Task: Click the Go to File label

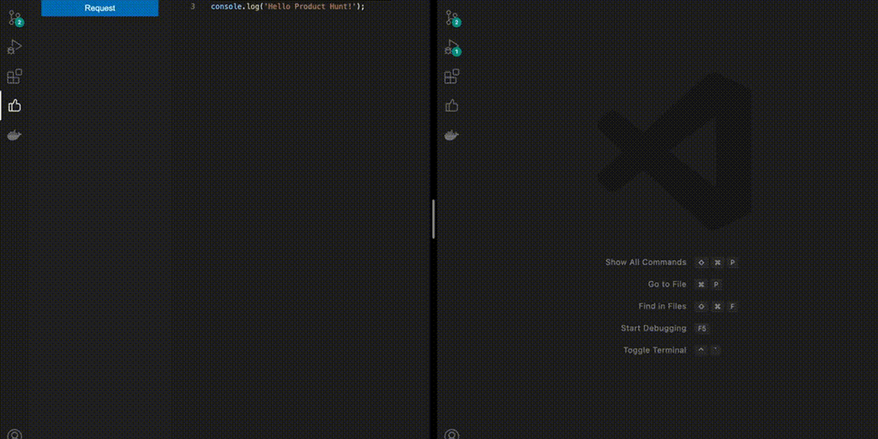Action: point(666,284)
